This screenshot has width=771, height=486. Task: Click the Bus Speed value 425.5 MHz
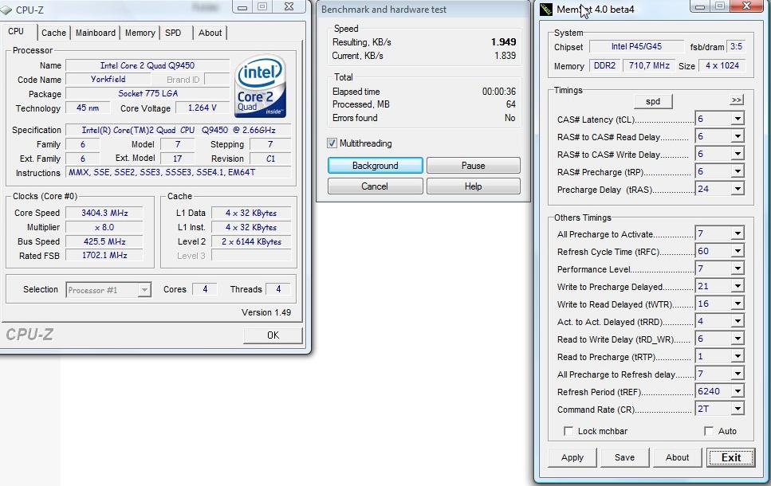pos(104,241)
